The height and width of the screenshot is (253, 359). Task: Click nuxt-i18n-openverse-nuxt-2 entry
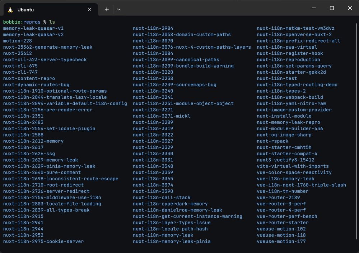pyautogui.click(x=294, y=34)
